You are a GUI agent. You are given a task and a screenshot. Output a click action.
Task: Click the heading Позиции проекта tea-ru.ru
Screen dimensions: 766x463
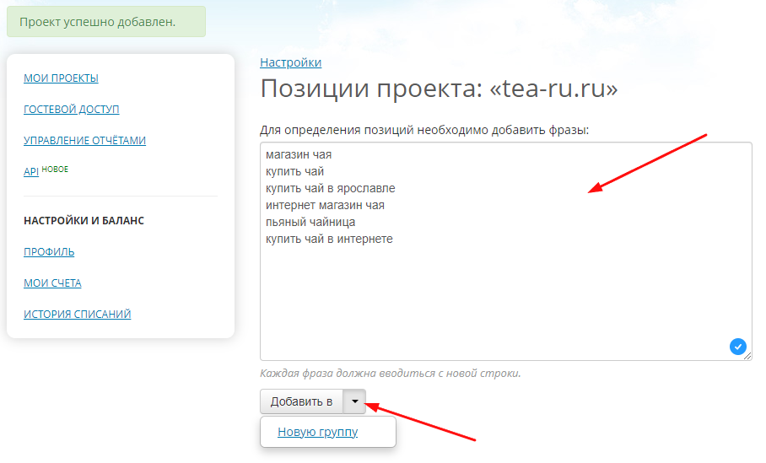(x=439, y=89)
